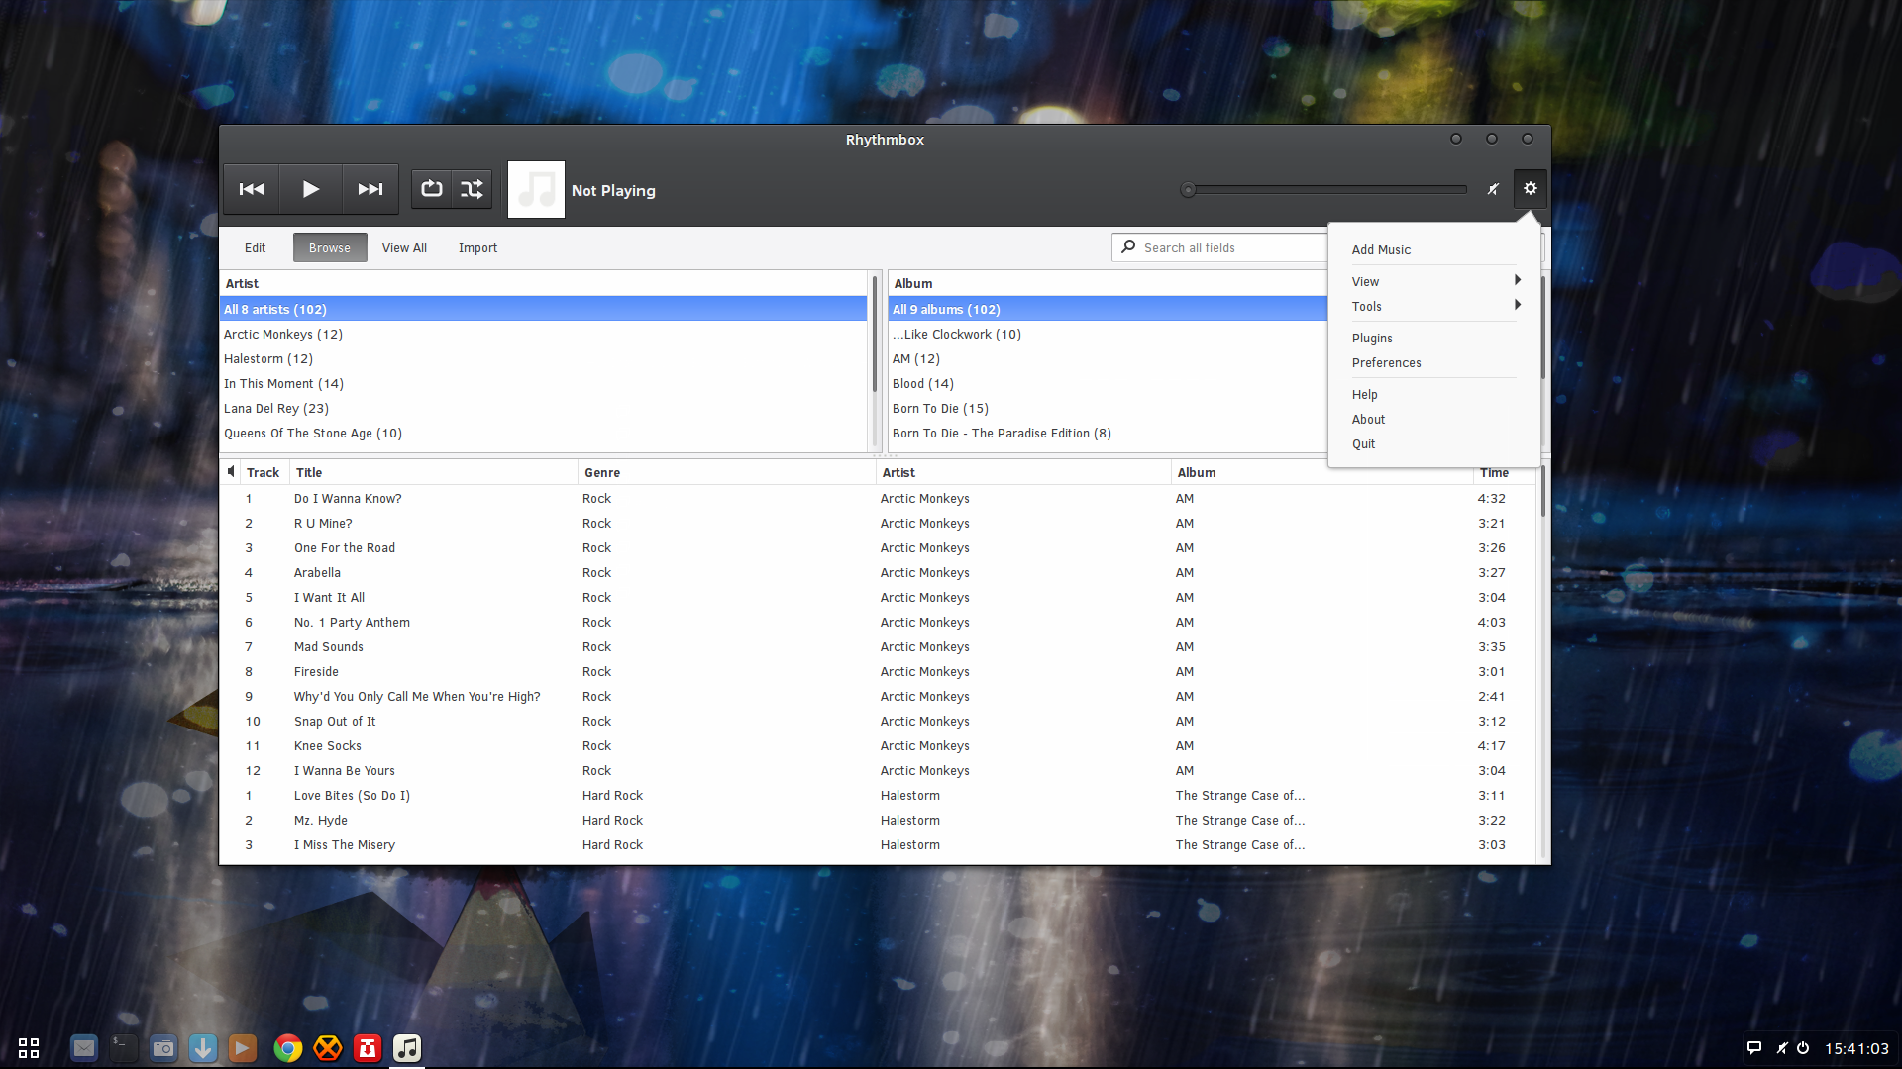This screenshot has width=1902, height=1069.
Task: Click the View All button
Action: (404, 248)
